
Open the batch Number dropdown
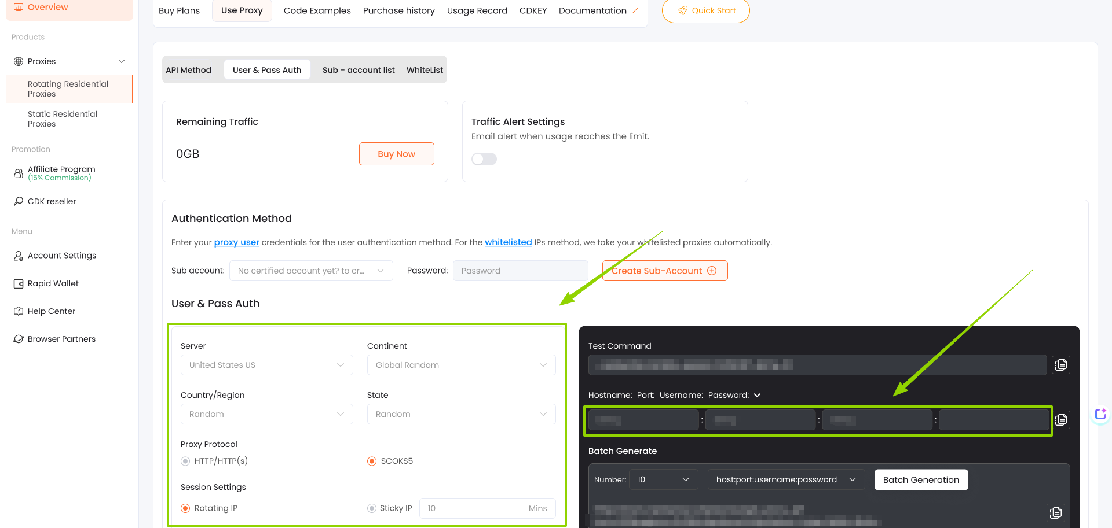click(x=663, y=479)
